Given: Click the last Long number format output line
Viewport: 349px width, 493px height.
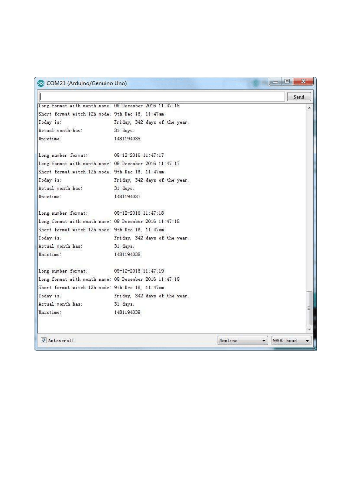Looking at the screenshot, I should [x=101, y=271].
